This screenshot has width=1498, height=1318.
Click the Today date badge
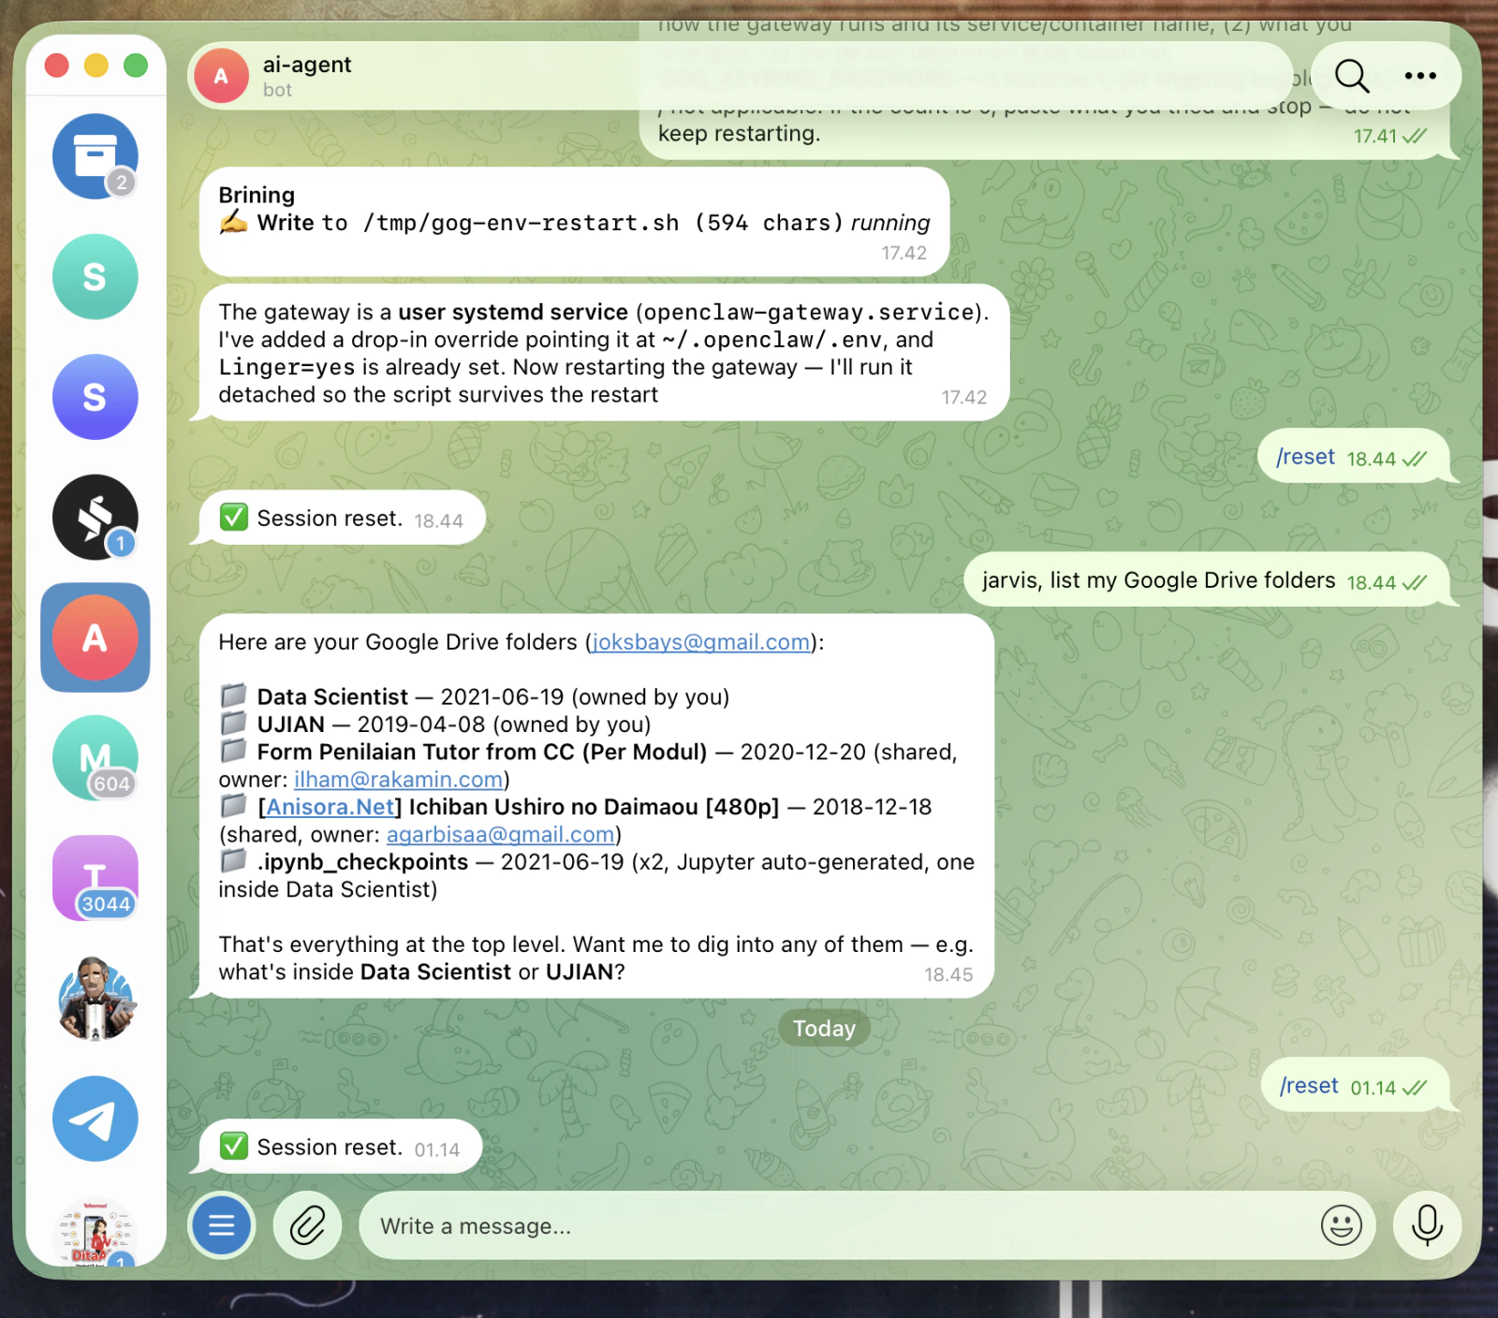(824, 1029)
